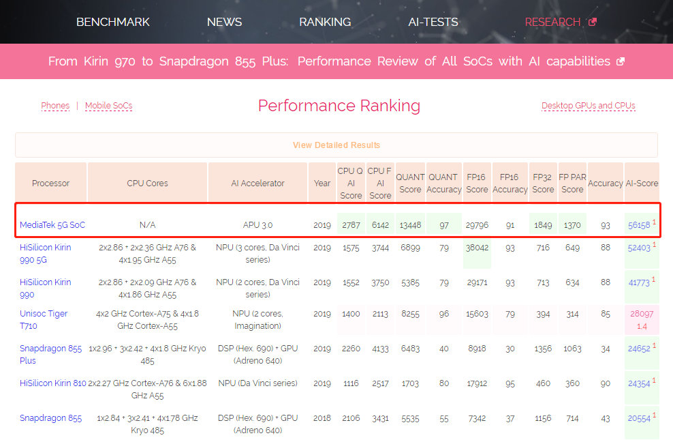Viewport: 673px width, 440px height.
Task: Click AI-Score 20554 link
Action: coord(639,418)
